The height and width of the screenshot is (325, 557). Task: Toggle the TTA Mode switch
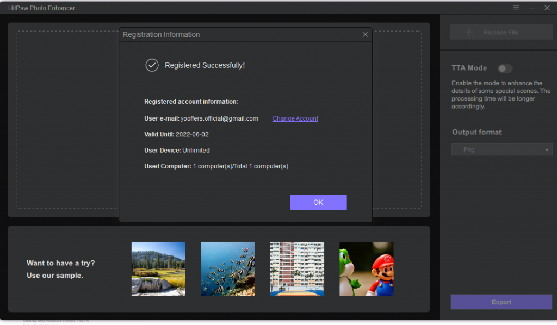(x=505, y=68)
